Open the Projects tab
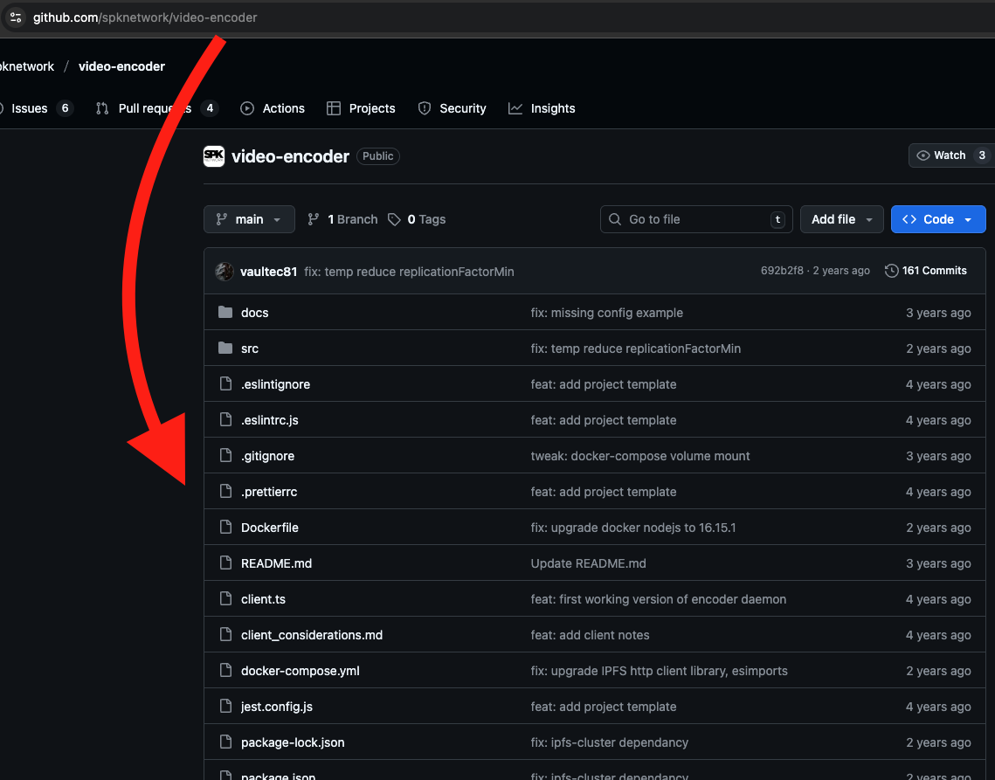 tap(361, 108)
